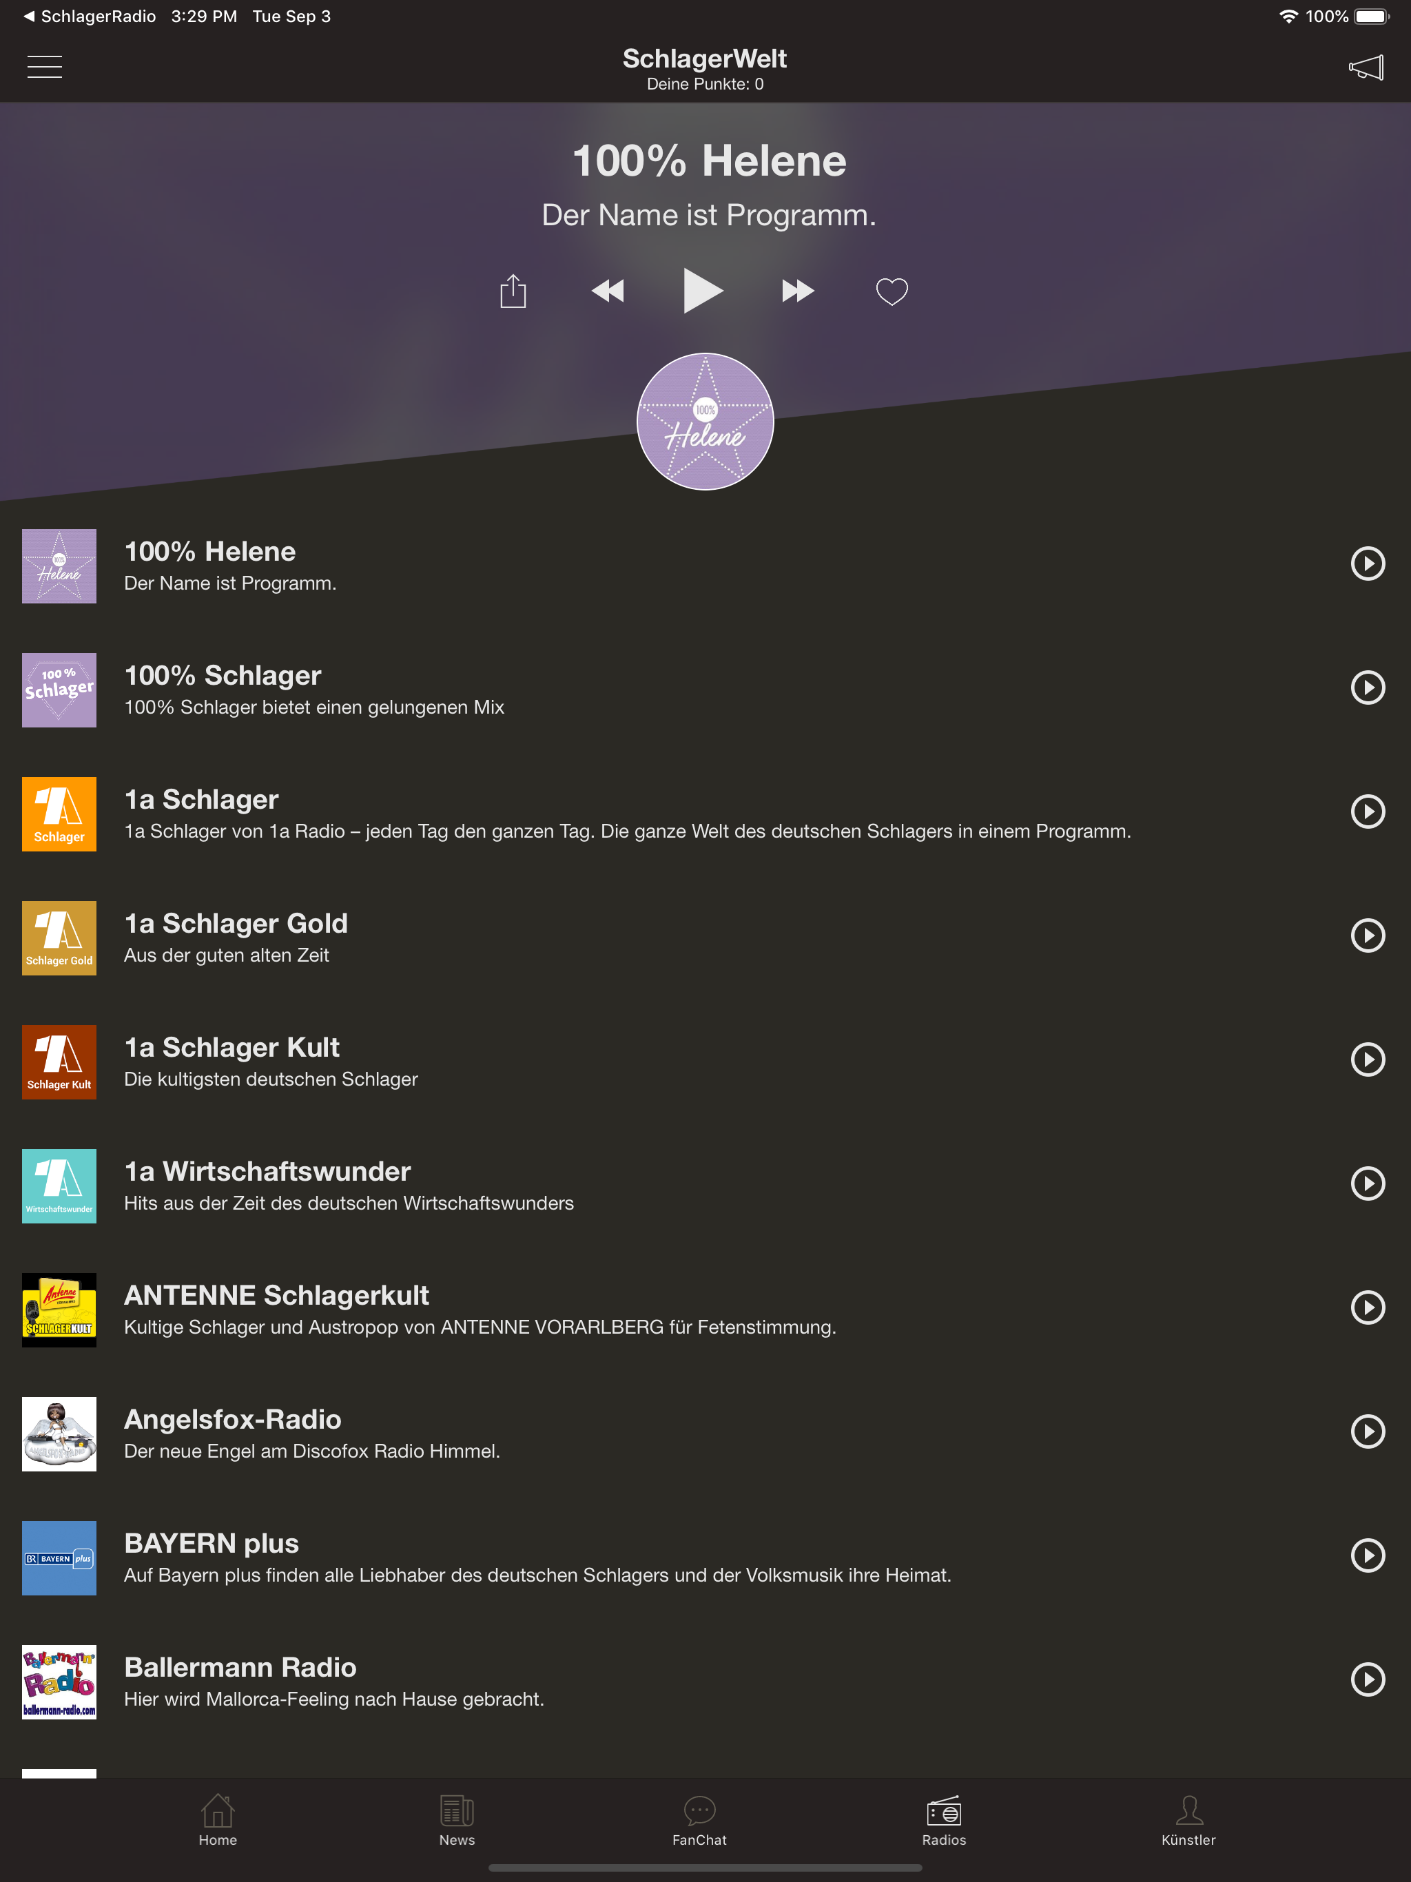Switch to the News tab

[457, 1820]
